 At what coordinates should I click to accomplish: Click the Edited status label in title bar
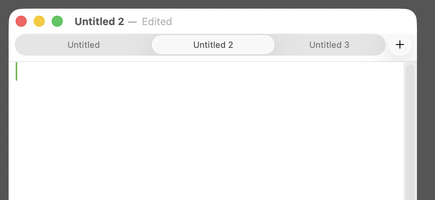click(x=157, y=22)
